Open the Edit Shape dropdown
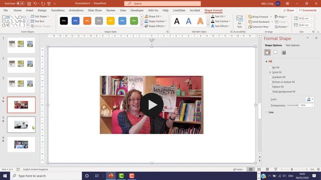 [40, 16]
